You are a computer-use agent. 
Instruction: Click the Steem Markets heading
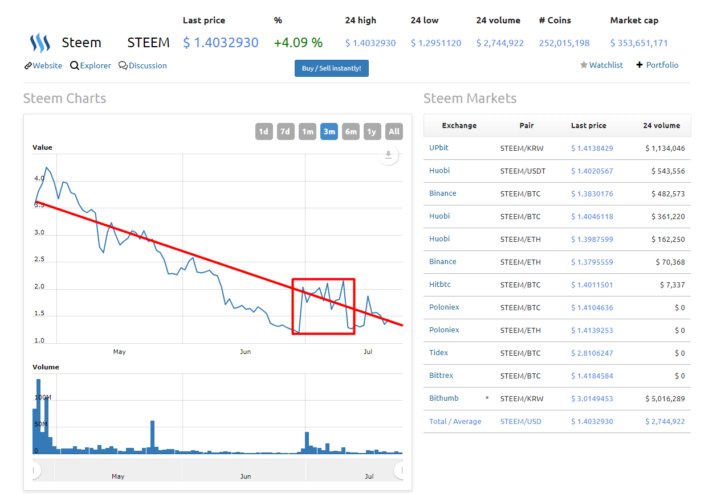coord(470,98)
